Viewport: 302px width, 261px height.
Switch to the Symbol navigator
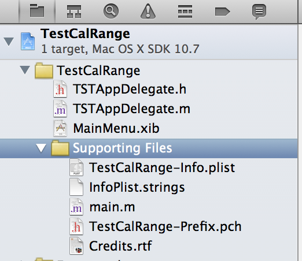pos(74,12)
